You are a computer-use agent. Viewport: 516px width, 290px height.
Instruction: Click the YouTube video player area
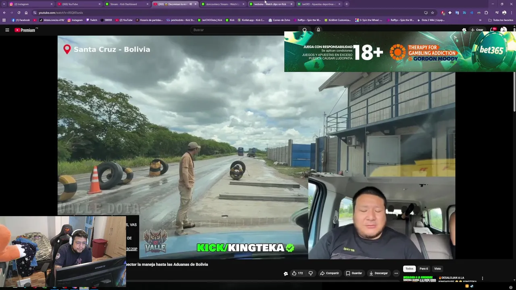coord(256,147)
